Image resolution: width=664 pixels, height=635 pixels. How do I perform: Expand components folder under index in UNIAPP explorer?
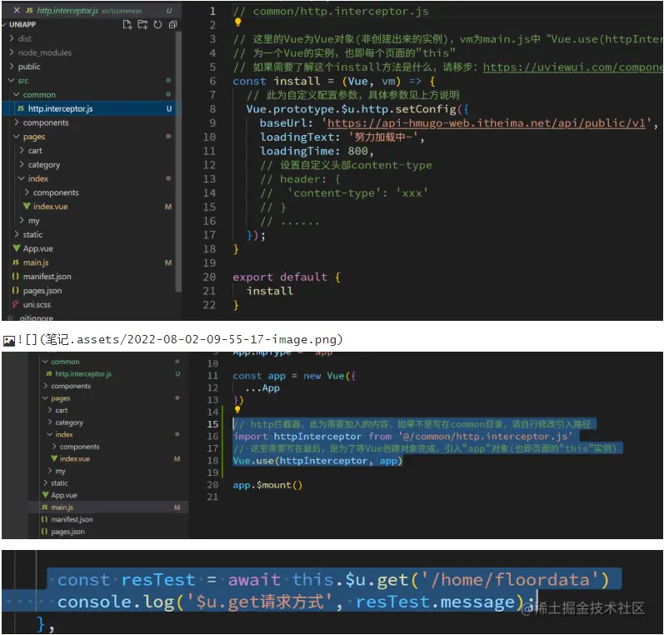[x=27, y=192]
